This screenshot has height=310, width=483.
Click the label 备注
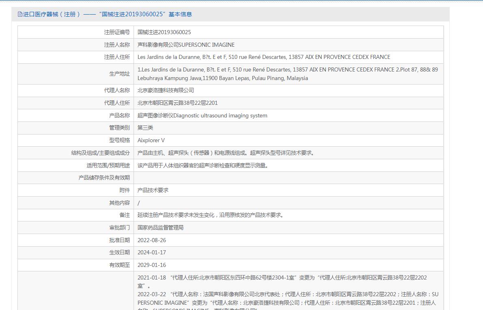125,215
